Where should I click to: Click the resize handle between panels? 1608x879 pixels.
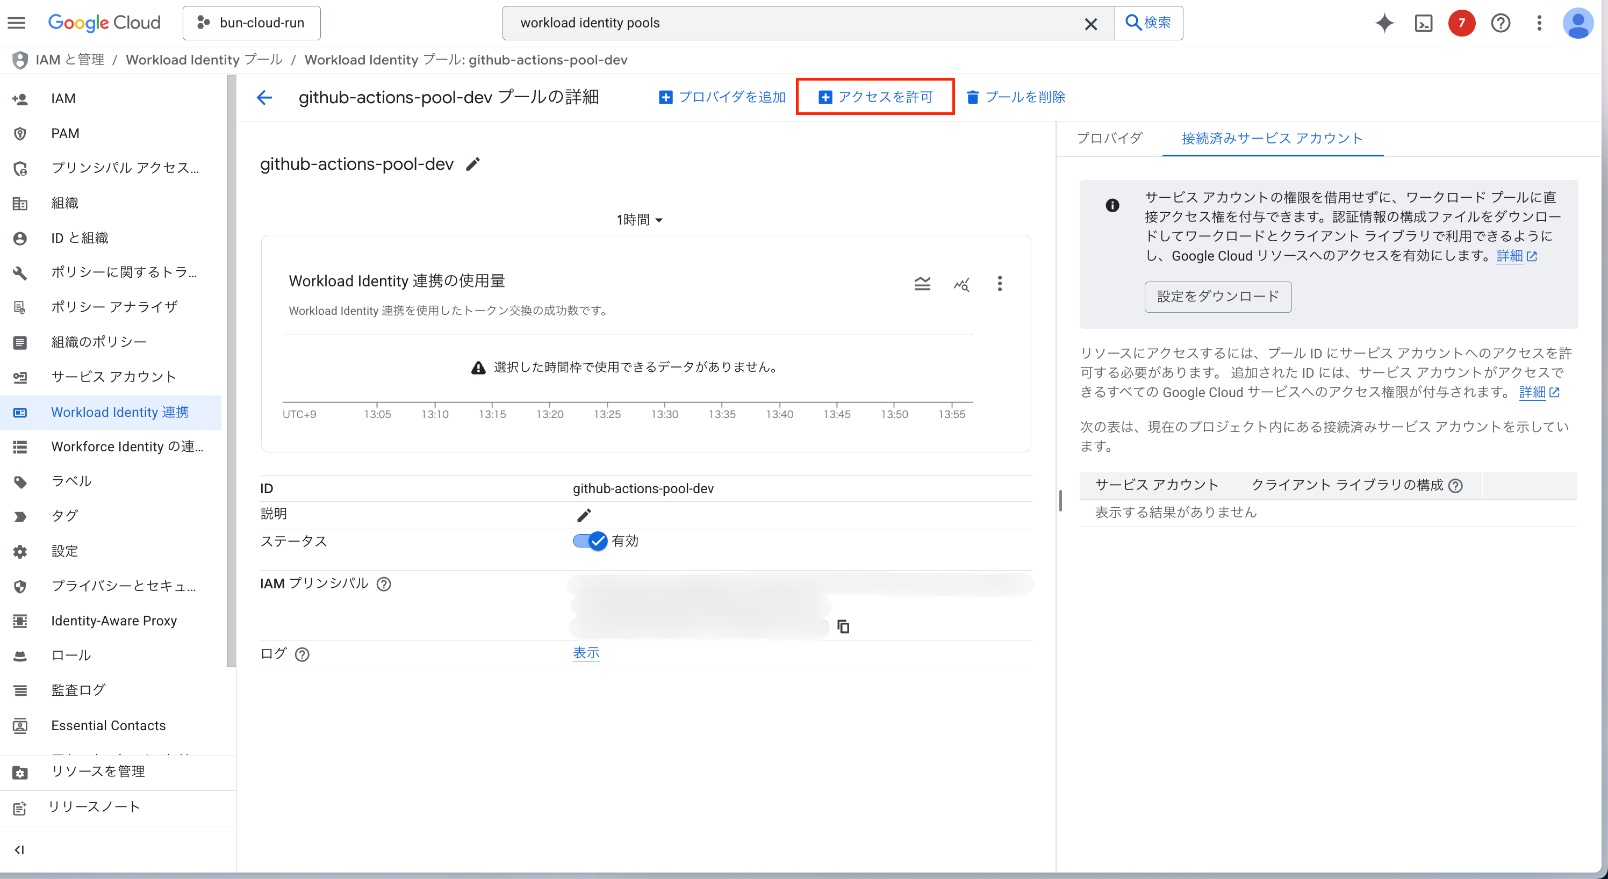point(1060,501)
